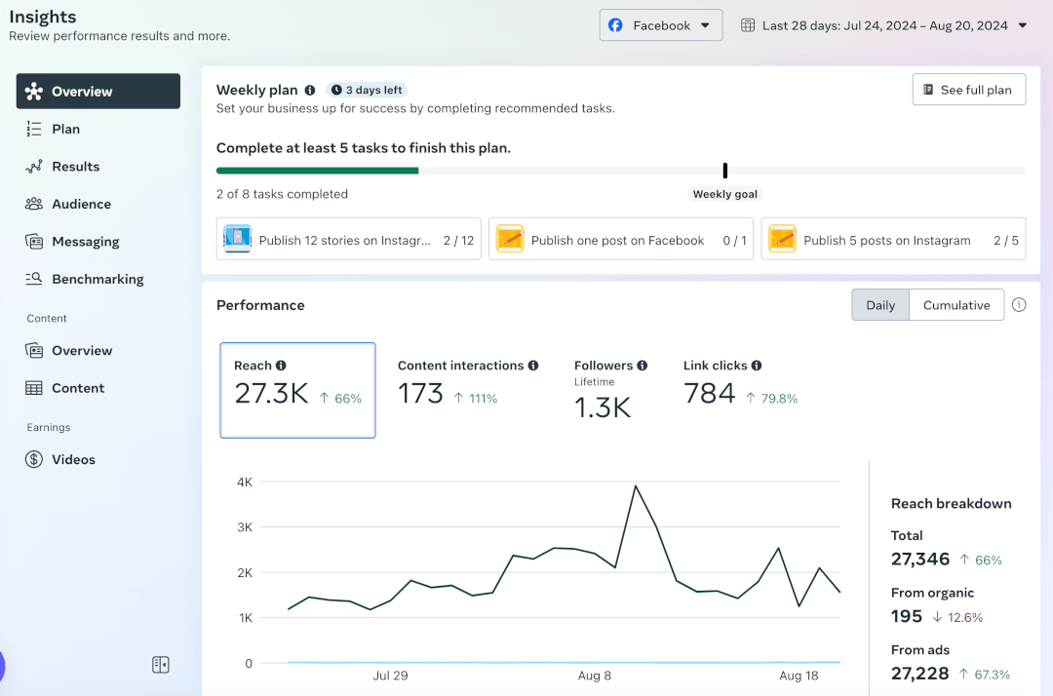Click the 2 of 8 tasks completed text
1053x696 pixels.
pyautogui.click(x=282, y=194)
